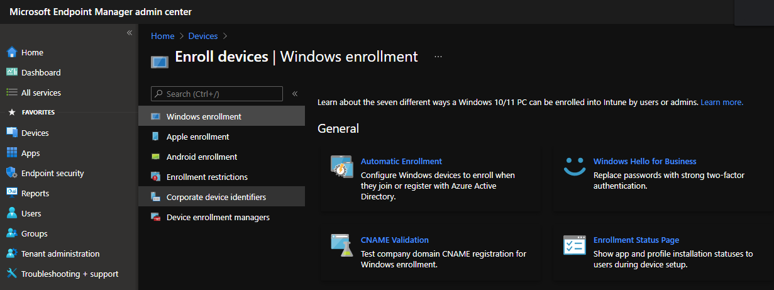Click the Devices breadcrumb link
This screenshot has height=290, width=774.
(203, 36)
